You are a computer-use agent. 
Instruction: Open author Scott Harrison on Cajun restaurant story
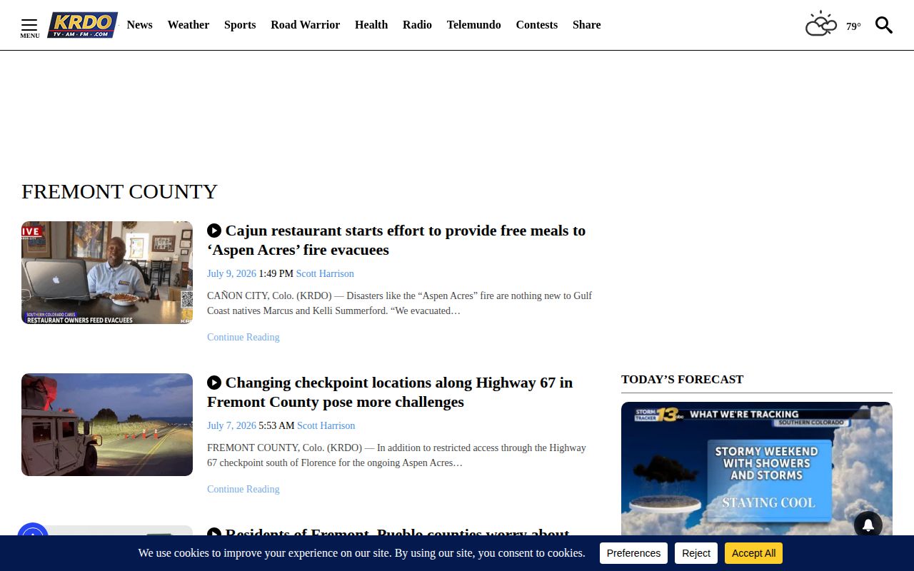click(x=325, y=273)
